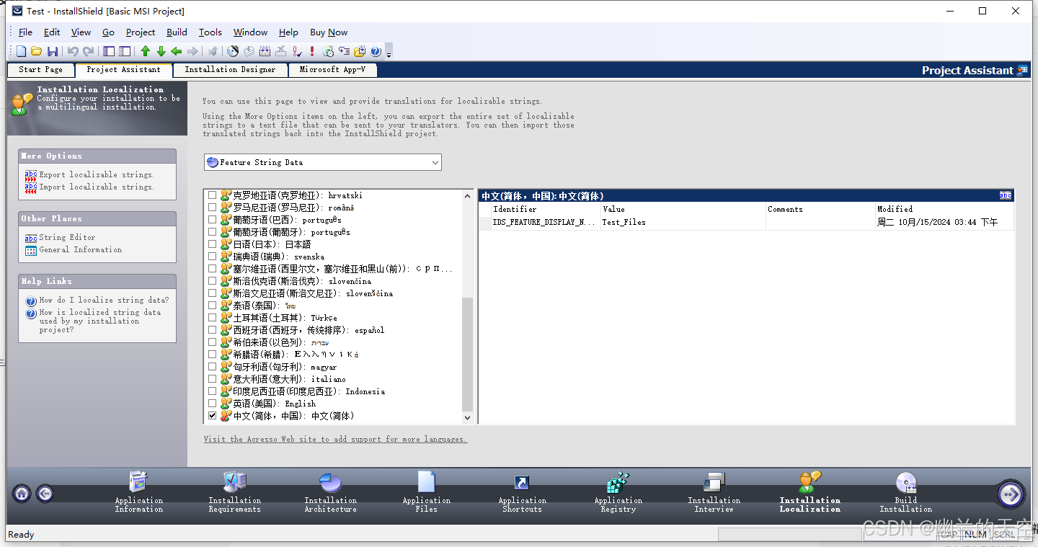Tick the 印度尼西亚语 Indonesia checkbox
1038x547 pixels.
click(213, 391)
